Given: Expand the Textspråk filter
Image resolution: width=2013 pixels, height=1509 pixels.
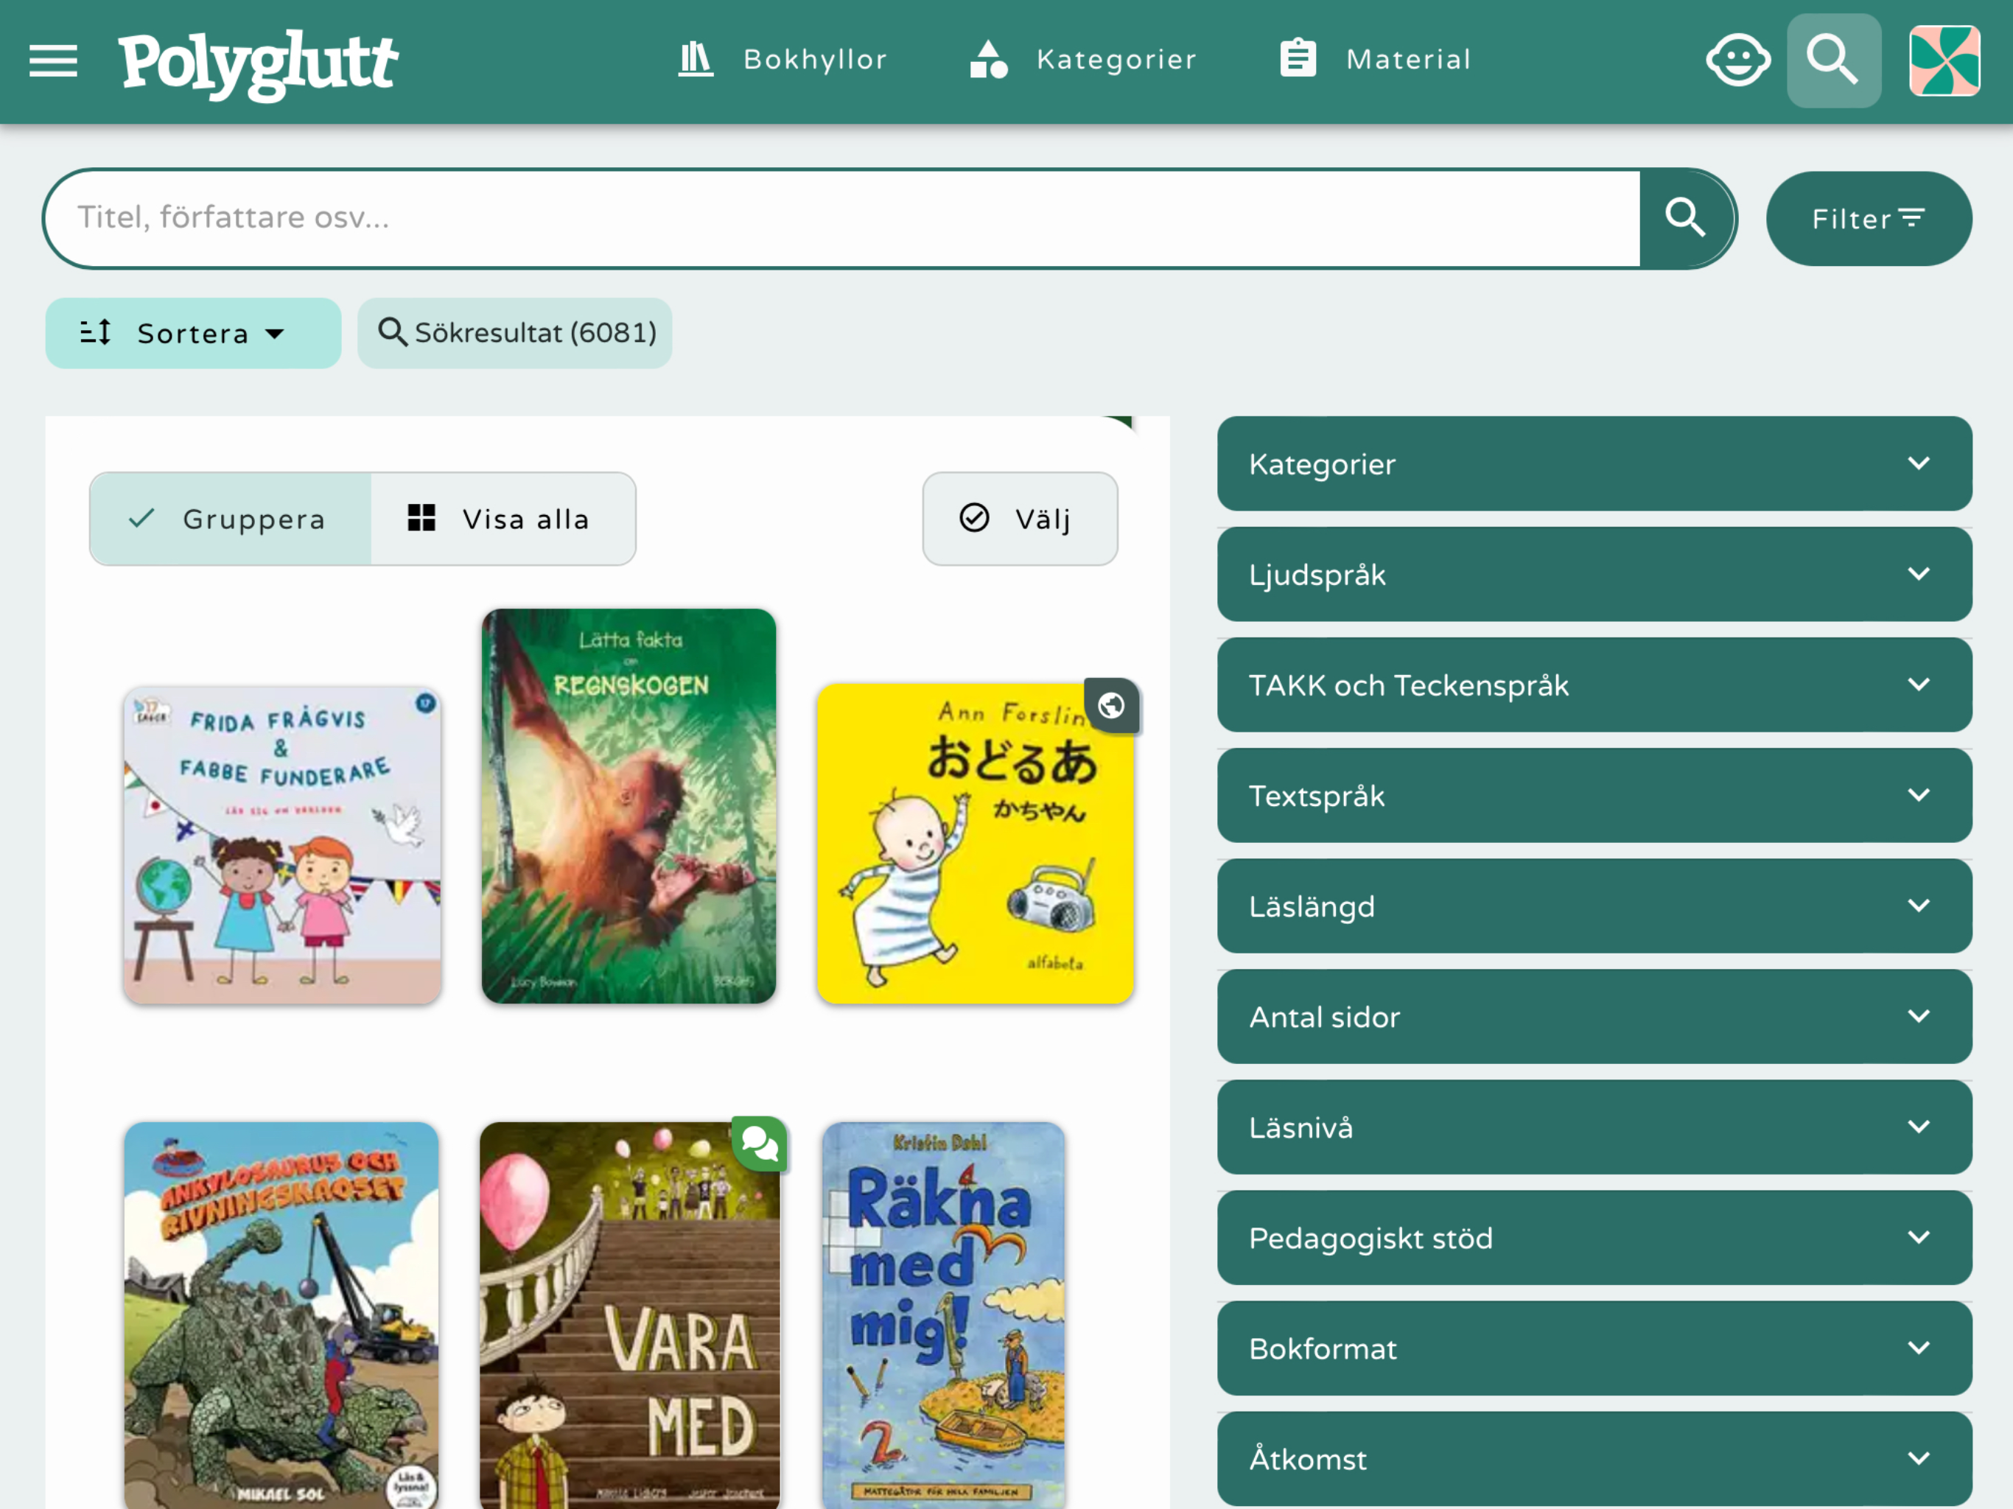Looking at the screenshot, I should point(1594,796).
